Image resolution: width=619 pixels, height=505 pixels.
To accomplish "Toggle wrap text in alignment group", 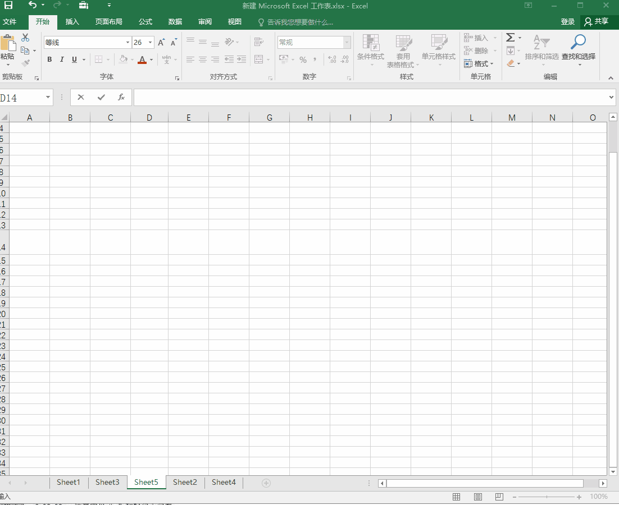I will coord(259,42).
